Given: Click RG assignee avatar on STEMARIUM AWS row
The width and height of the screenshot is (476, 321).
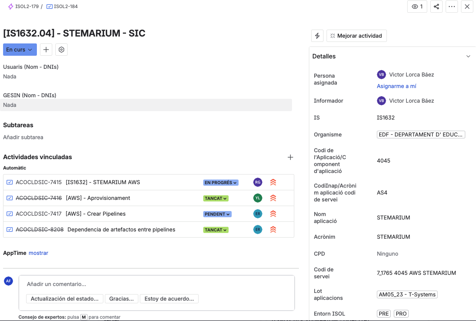Looking at the screenshot, I should 258,182.
